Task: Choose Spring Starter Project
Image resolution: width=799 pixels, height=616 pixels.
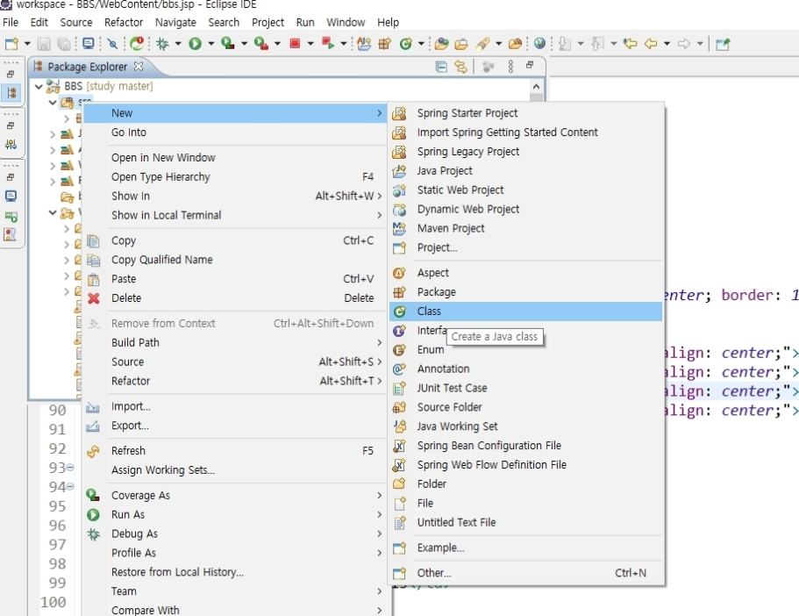Action: click(x=525, y=113)
